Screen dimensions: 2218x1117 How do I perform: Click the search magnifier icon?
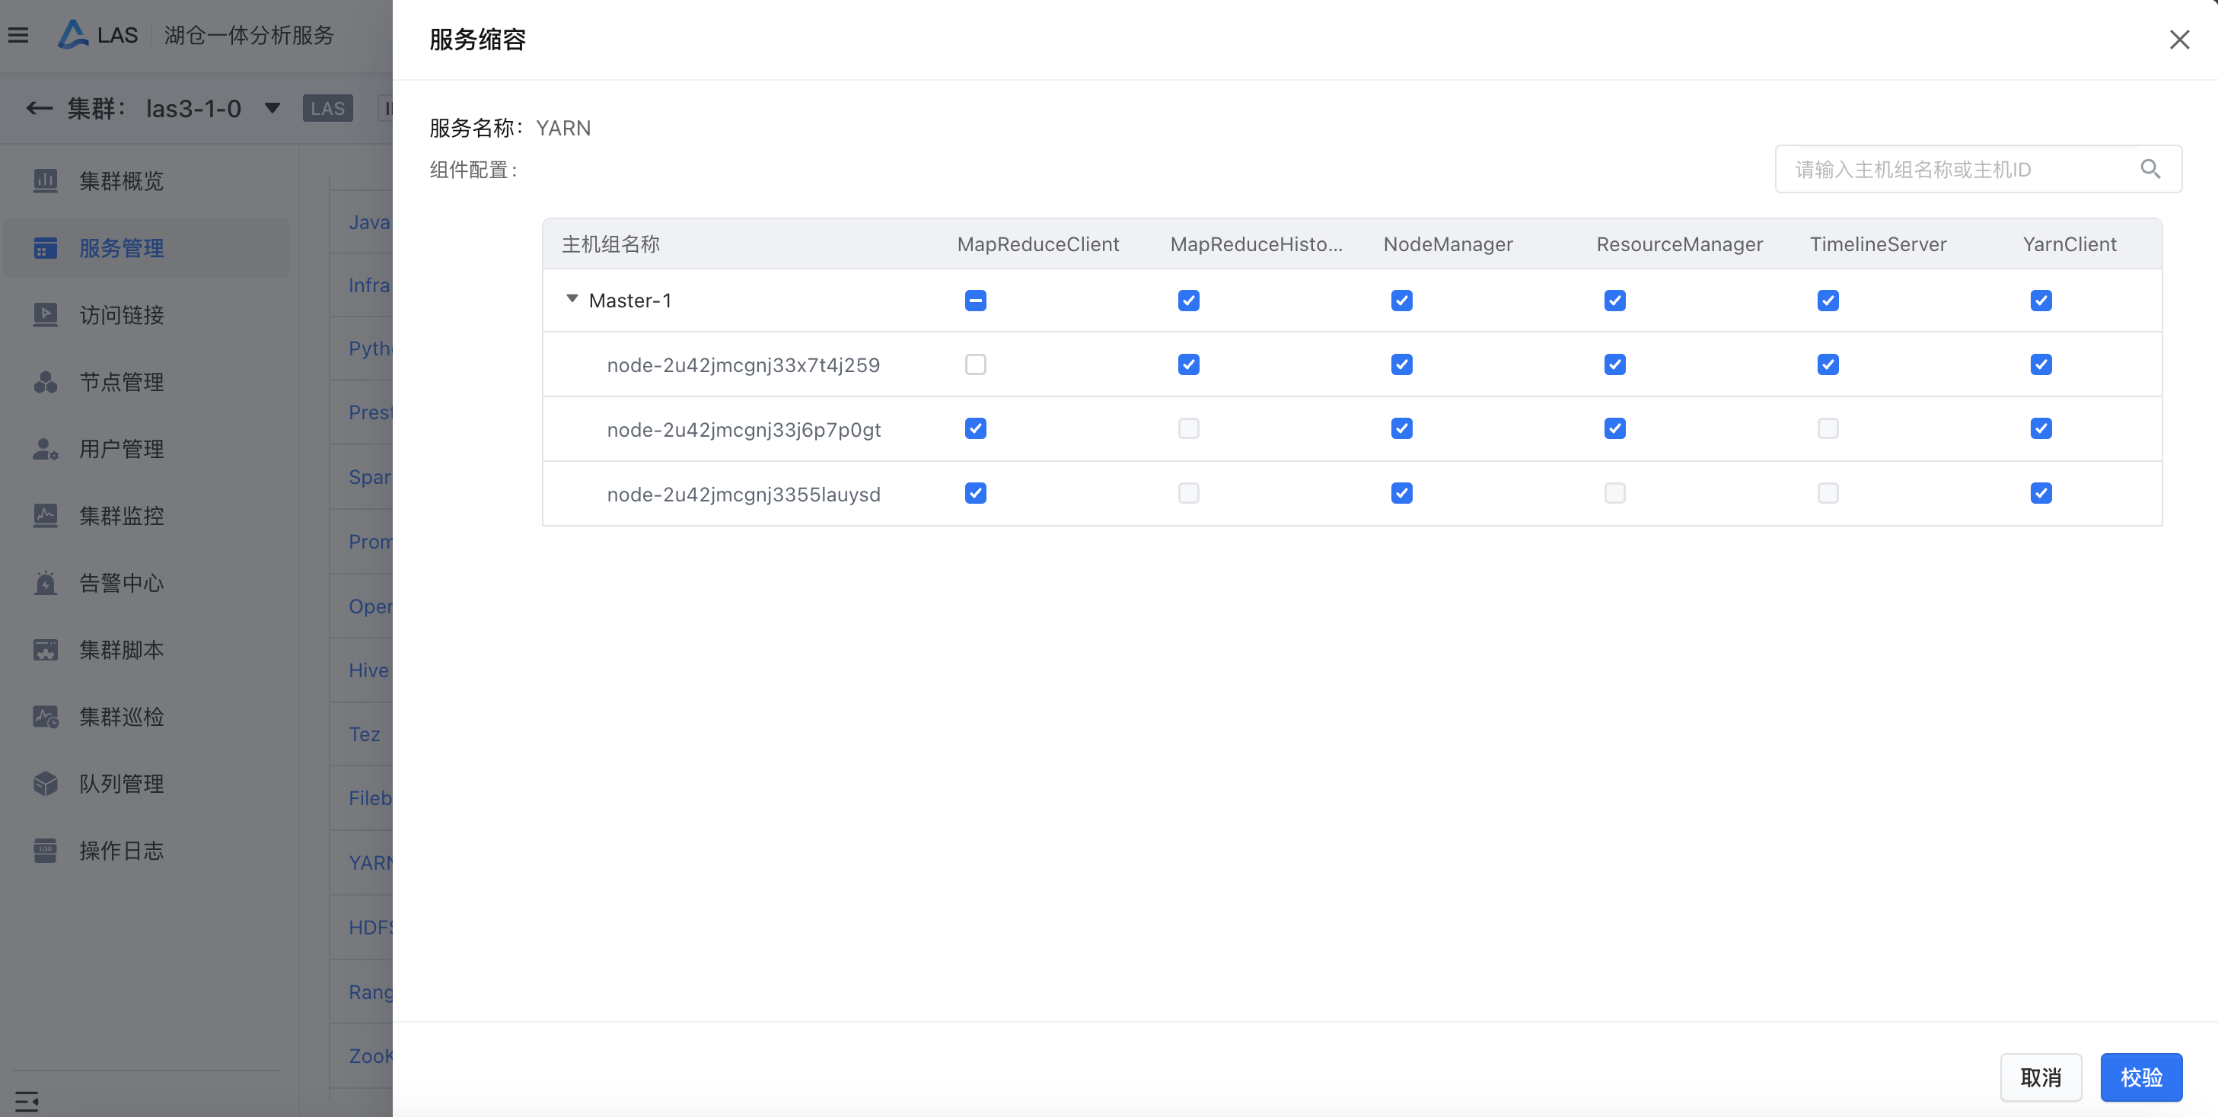click(x=2150, y=170)
